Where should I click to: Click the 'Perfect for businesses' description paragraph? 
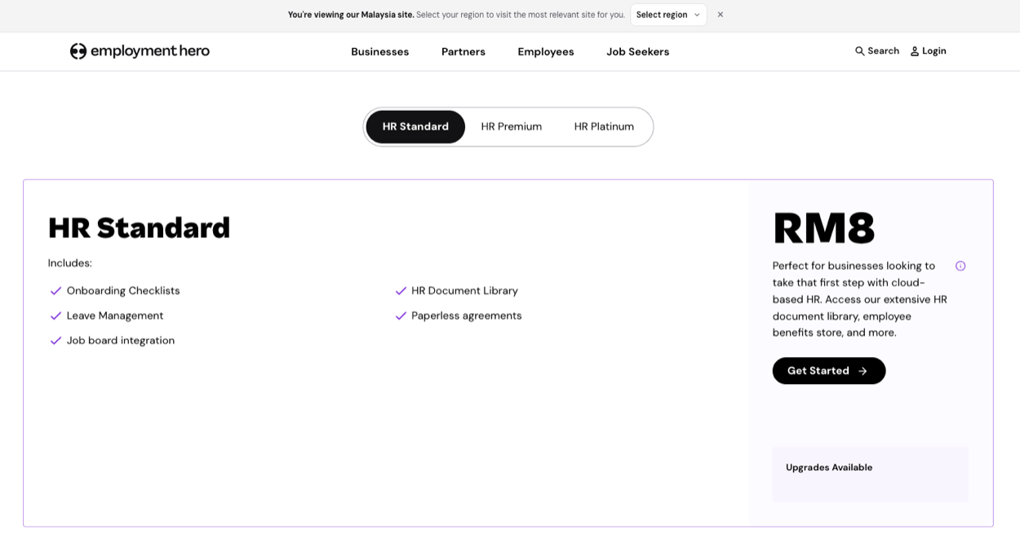pyautogui.click(x=860, y=299)
